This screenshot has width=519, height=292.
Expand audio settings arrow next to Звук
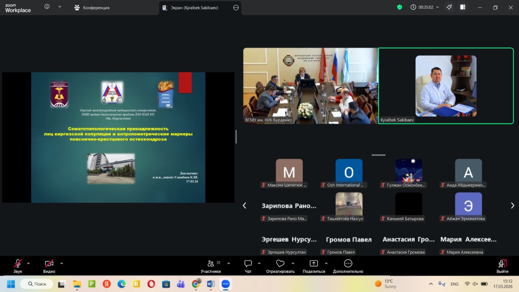28,264
